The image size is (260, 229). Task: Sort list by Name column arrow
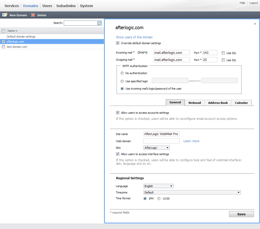point(17,31)
